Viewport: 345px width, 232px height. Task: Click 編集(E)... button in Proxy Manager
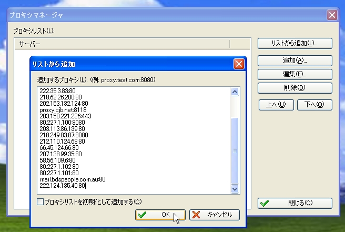point(295,74)
